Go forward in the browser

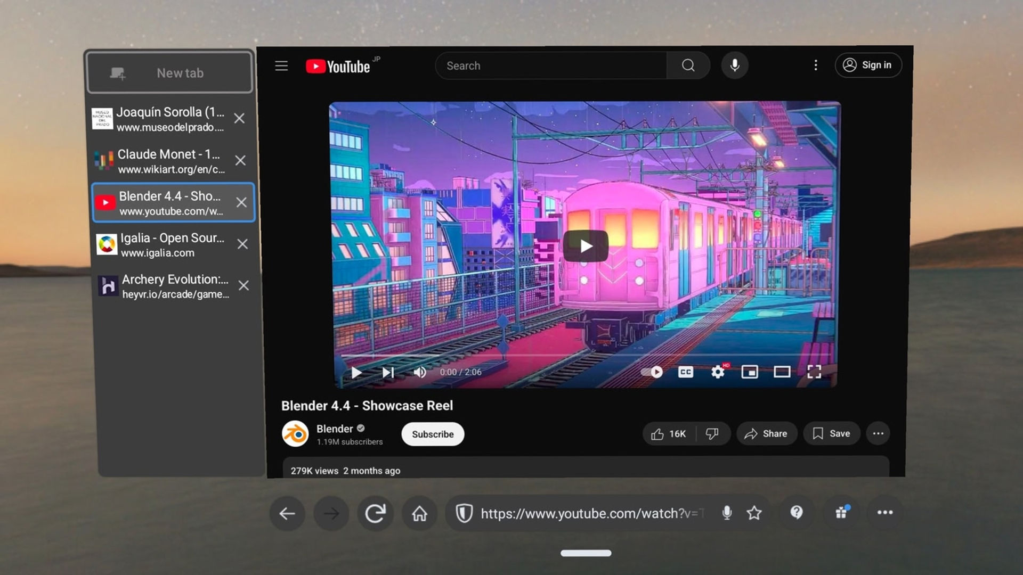331,513
